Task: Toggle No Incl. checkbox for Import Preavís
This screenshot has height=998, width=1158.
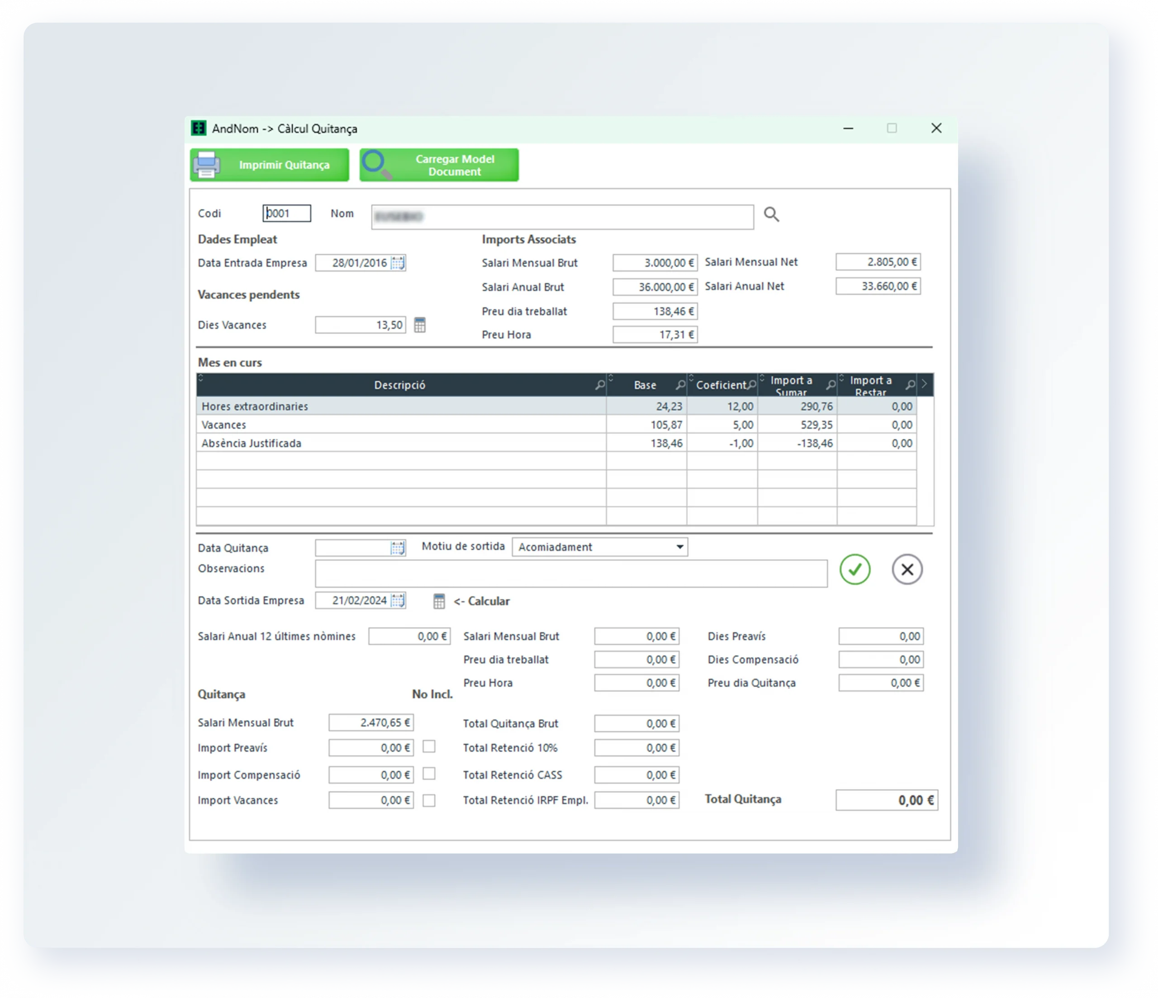Action: tap(429, 747)
